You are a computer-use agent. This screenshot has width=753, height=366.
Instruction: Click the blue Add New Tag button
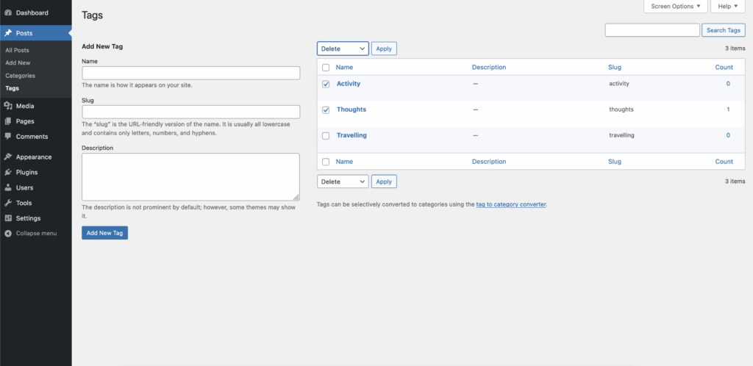[104, 233]
